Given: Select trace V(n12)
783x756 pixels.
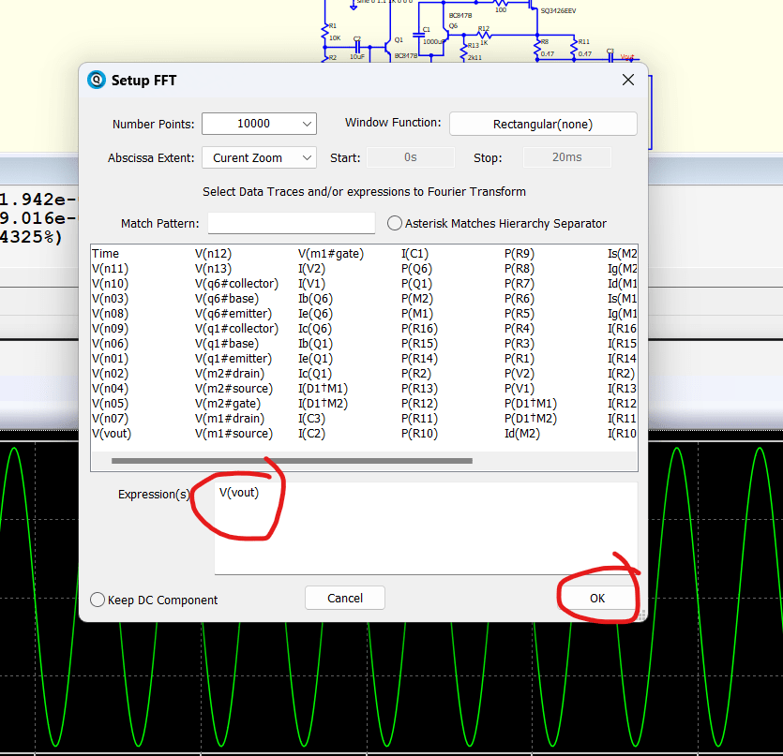Looking at the screenshot, I should click(x=213, y=254).
